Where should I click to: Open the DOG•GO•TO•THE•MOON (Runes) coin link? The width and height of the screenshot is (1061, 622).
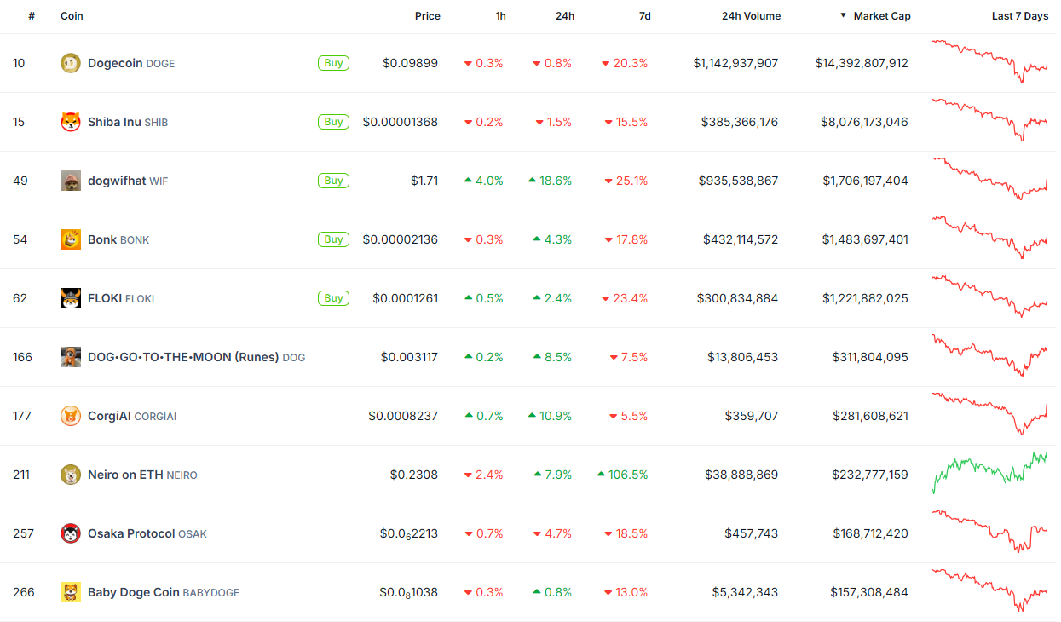(x=183, y=357)
